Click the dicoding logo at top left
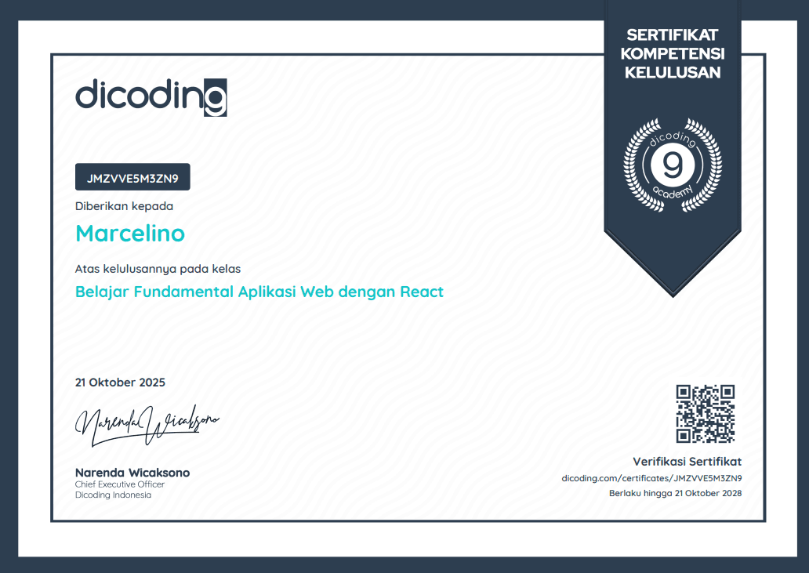 [151, 96]
